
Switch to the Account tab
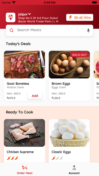tap(74, 169)
